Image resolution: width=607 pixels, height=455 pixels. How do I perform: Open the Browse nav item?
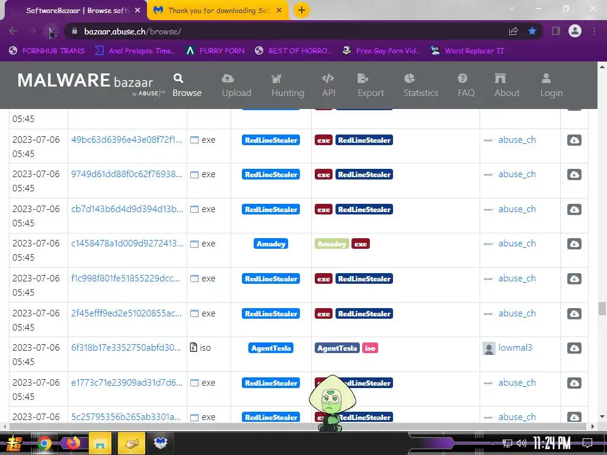pos(187,85)
